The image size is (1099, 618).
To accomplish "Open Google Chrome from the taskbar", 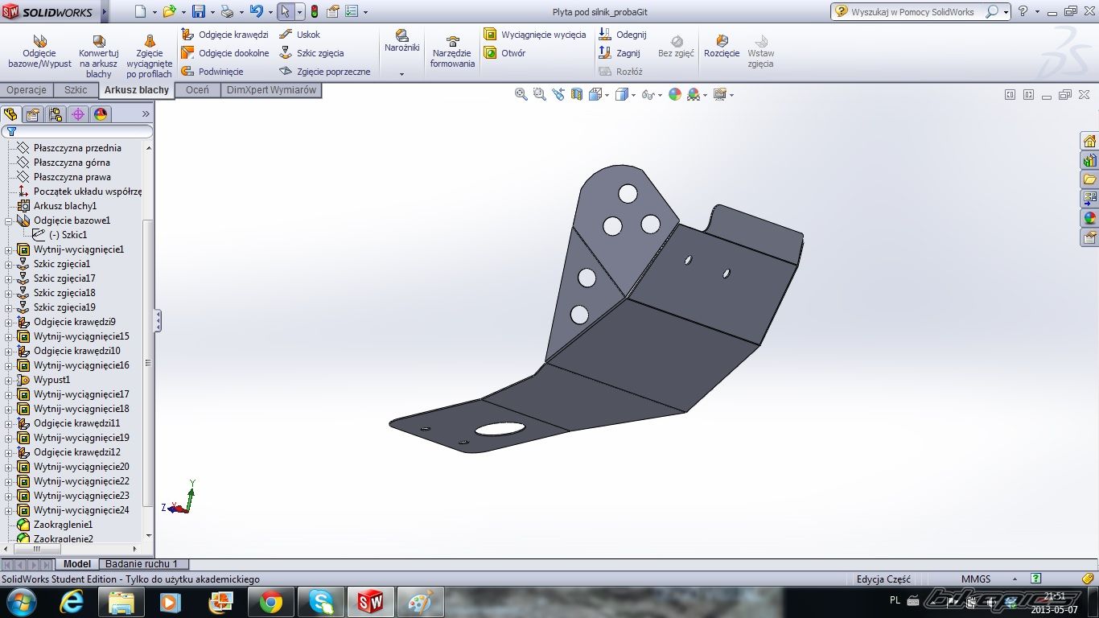I will coord(271,603).
